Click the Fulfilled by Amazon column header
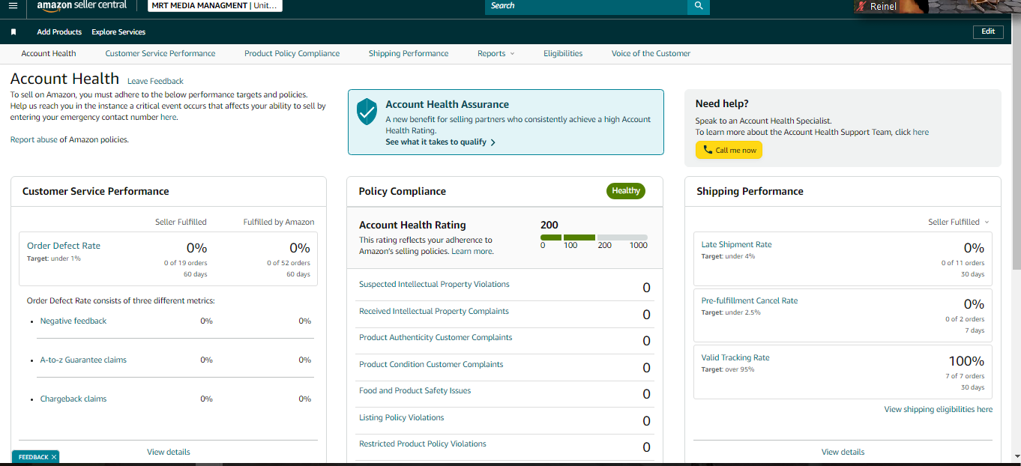 pyautogui.click(x=279, y=223)
